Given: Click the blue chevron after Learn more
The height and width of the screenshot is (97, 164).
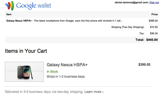Looking at the screenshot, I should pos(103,92).
